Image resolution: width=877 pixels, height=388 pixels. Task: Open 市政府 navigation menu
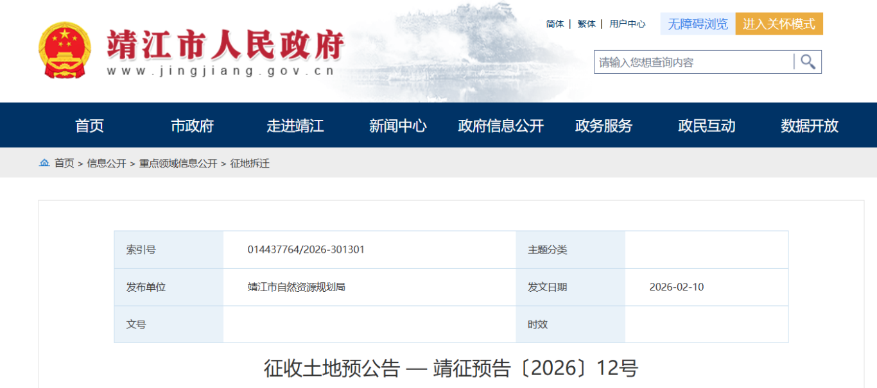pyautogui.click(x=192, y=126)
